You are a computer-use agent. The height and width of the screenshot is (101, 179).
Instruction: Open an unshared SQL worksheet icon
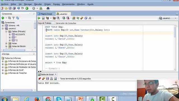tap(74, 18)
